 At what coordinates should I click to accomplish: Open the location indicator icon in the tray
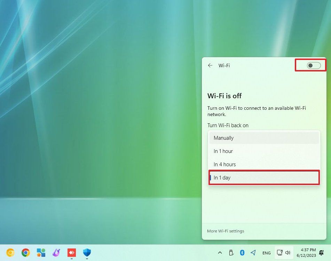click(253, 252)
